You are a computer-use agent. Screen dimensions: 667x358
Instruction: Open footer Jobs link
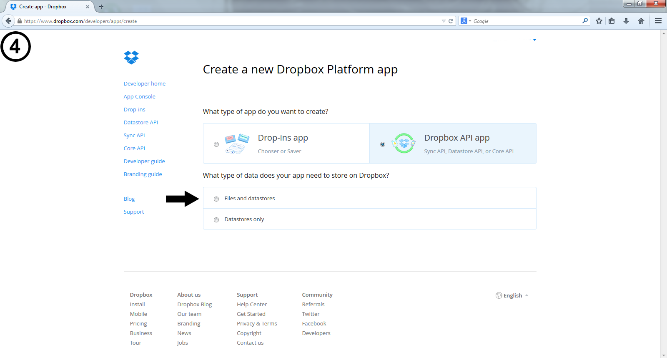click(x=183, y=343)
